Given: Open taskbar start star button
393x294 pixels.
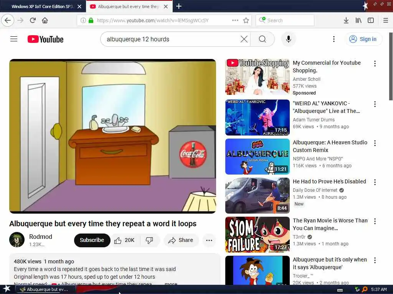Looking at the screenshot, I should click(7, 289).
